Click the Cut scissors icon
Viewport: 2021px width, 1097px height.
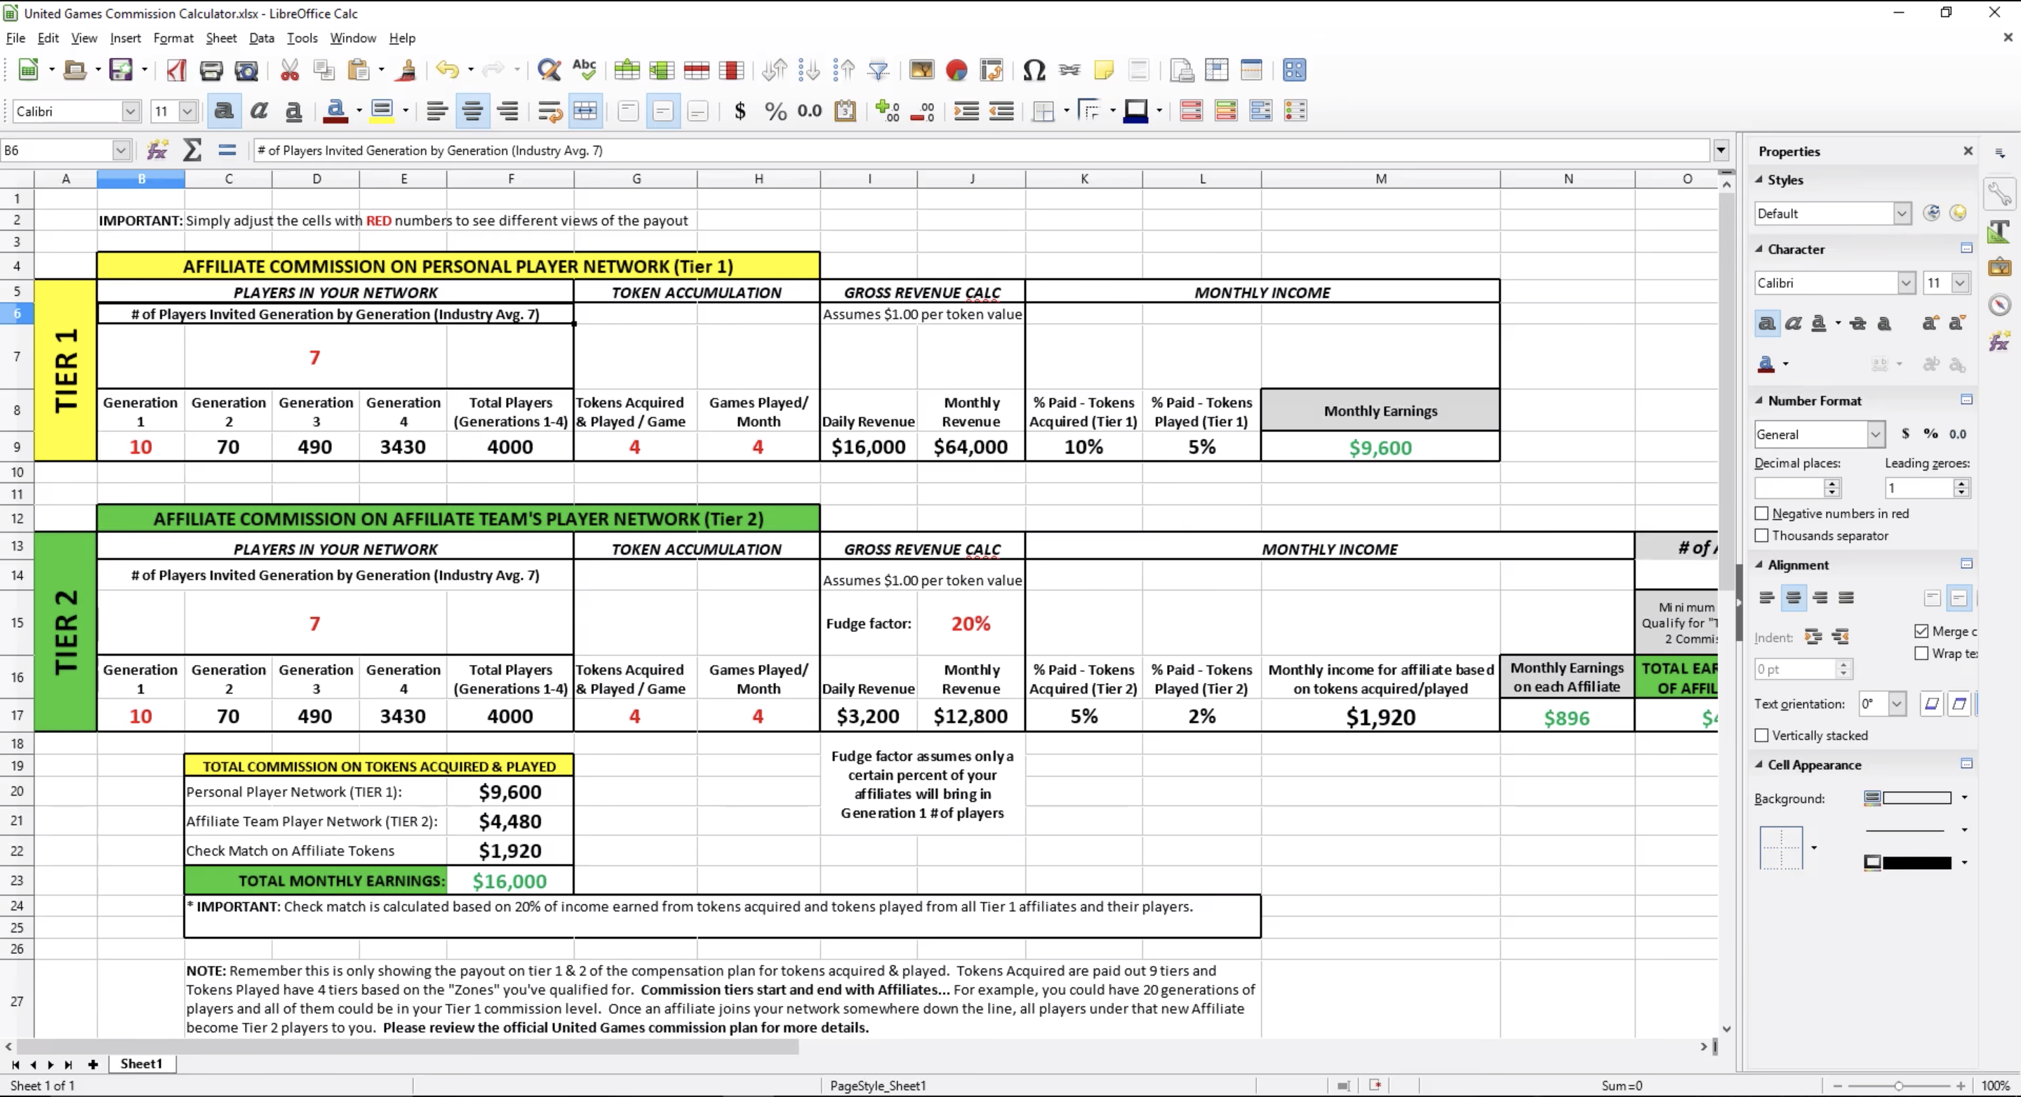[290, 71]
